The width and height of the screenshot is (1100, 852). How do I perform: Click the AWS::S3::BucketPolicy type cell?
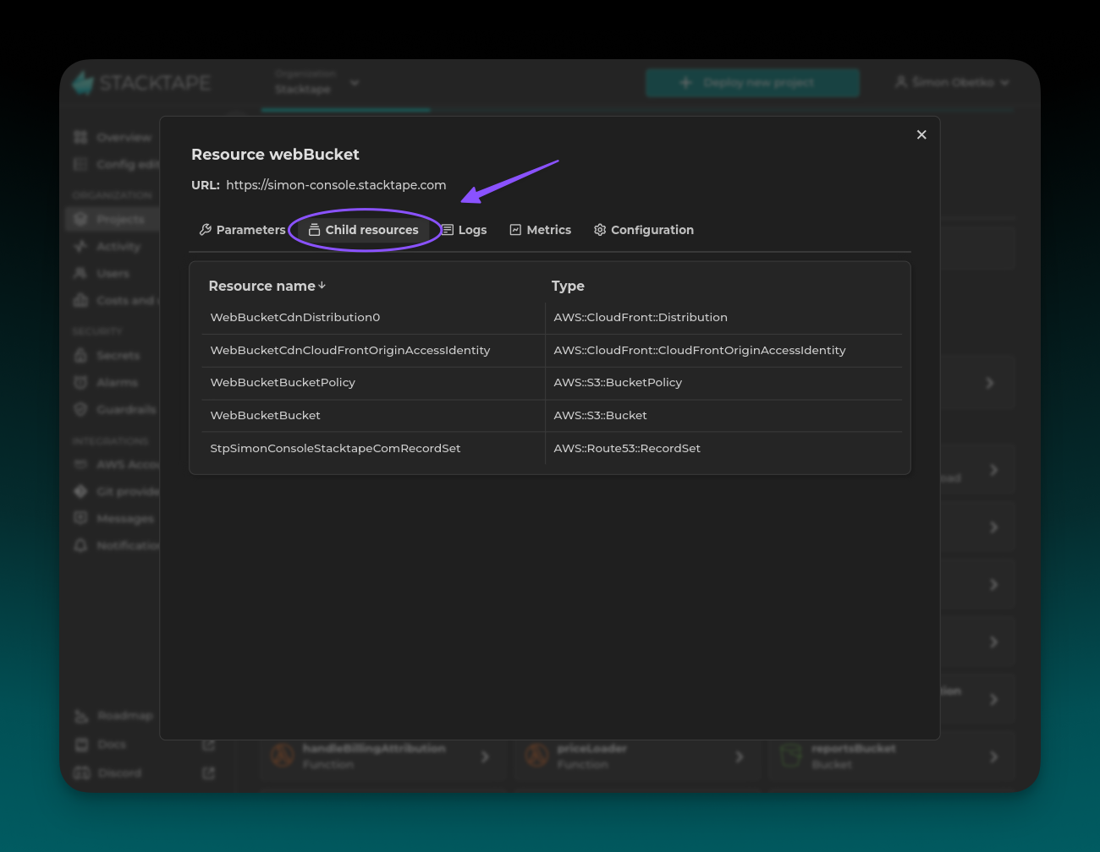pyautogui.click(x=618, y=382)
